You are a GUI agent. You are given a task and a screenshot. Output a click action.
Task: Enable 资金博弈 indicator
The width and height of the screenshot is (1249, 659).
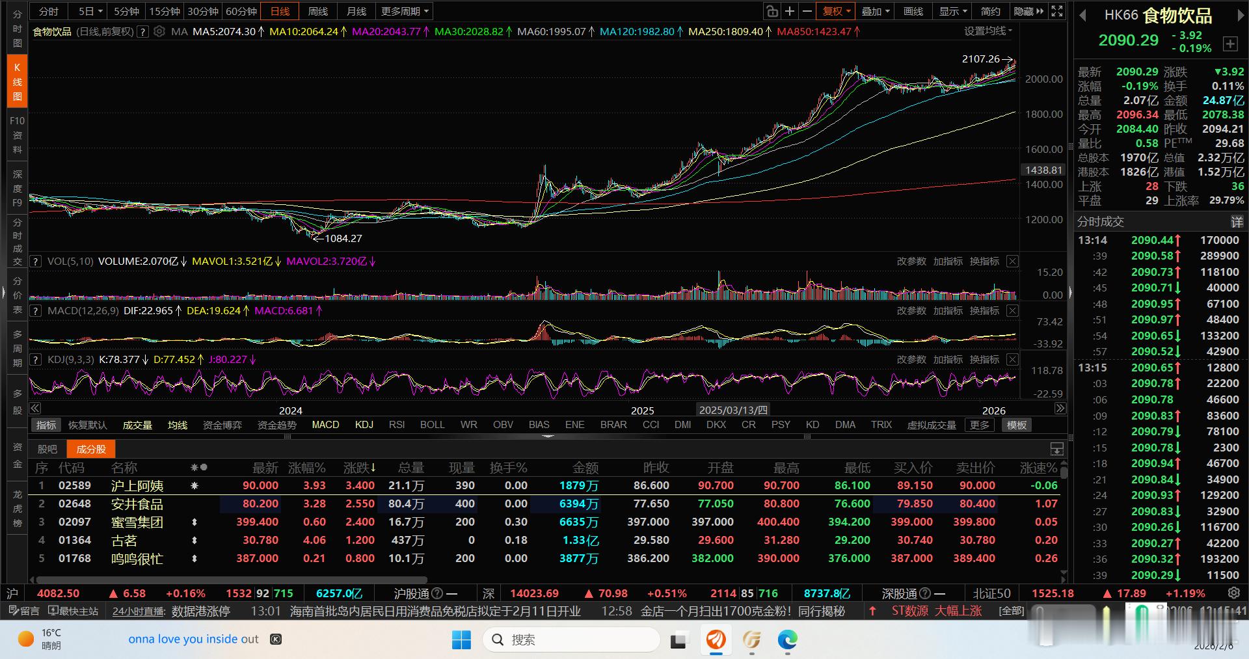[222, 425]
